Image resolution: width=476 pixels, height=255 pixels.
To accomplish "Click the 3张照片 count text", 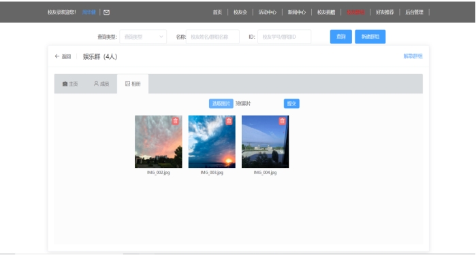I will coord(243,103).
